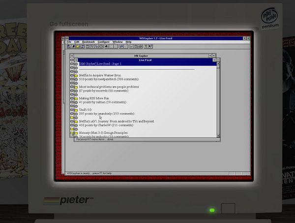The height and width of the screenshot is (223, 295).
Task: Open folder icon for Most technical problems story
Action: pyautogui.click(x=76, y=87)
